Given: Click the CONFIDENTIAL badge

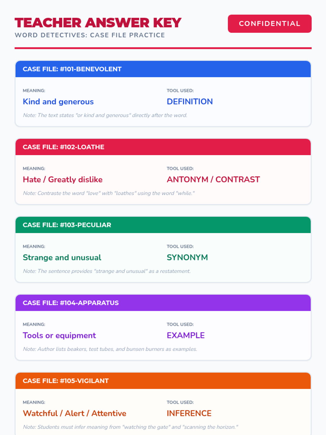Looking at the screenshot, I should (x=269, y=24).
